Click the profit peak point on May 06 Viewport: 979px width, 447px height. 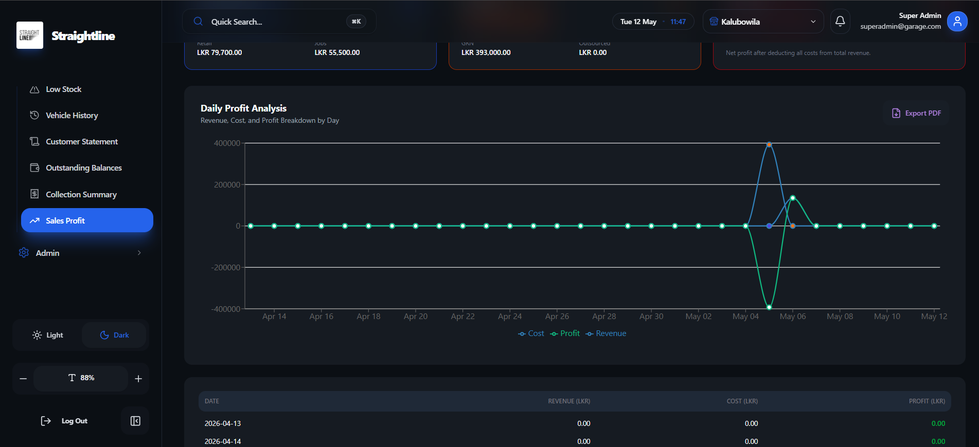(x=793, y=198)
